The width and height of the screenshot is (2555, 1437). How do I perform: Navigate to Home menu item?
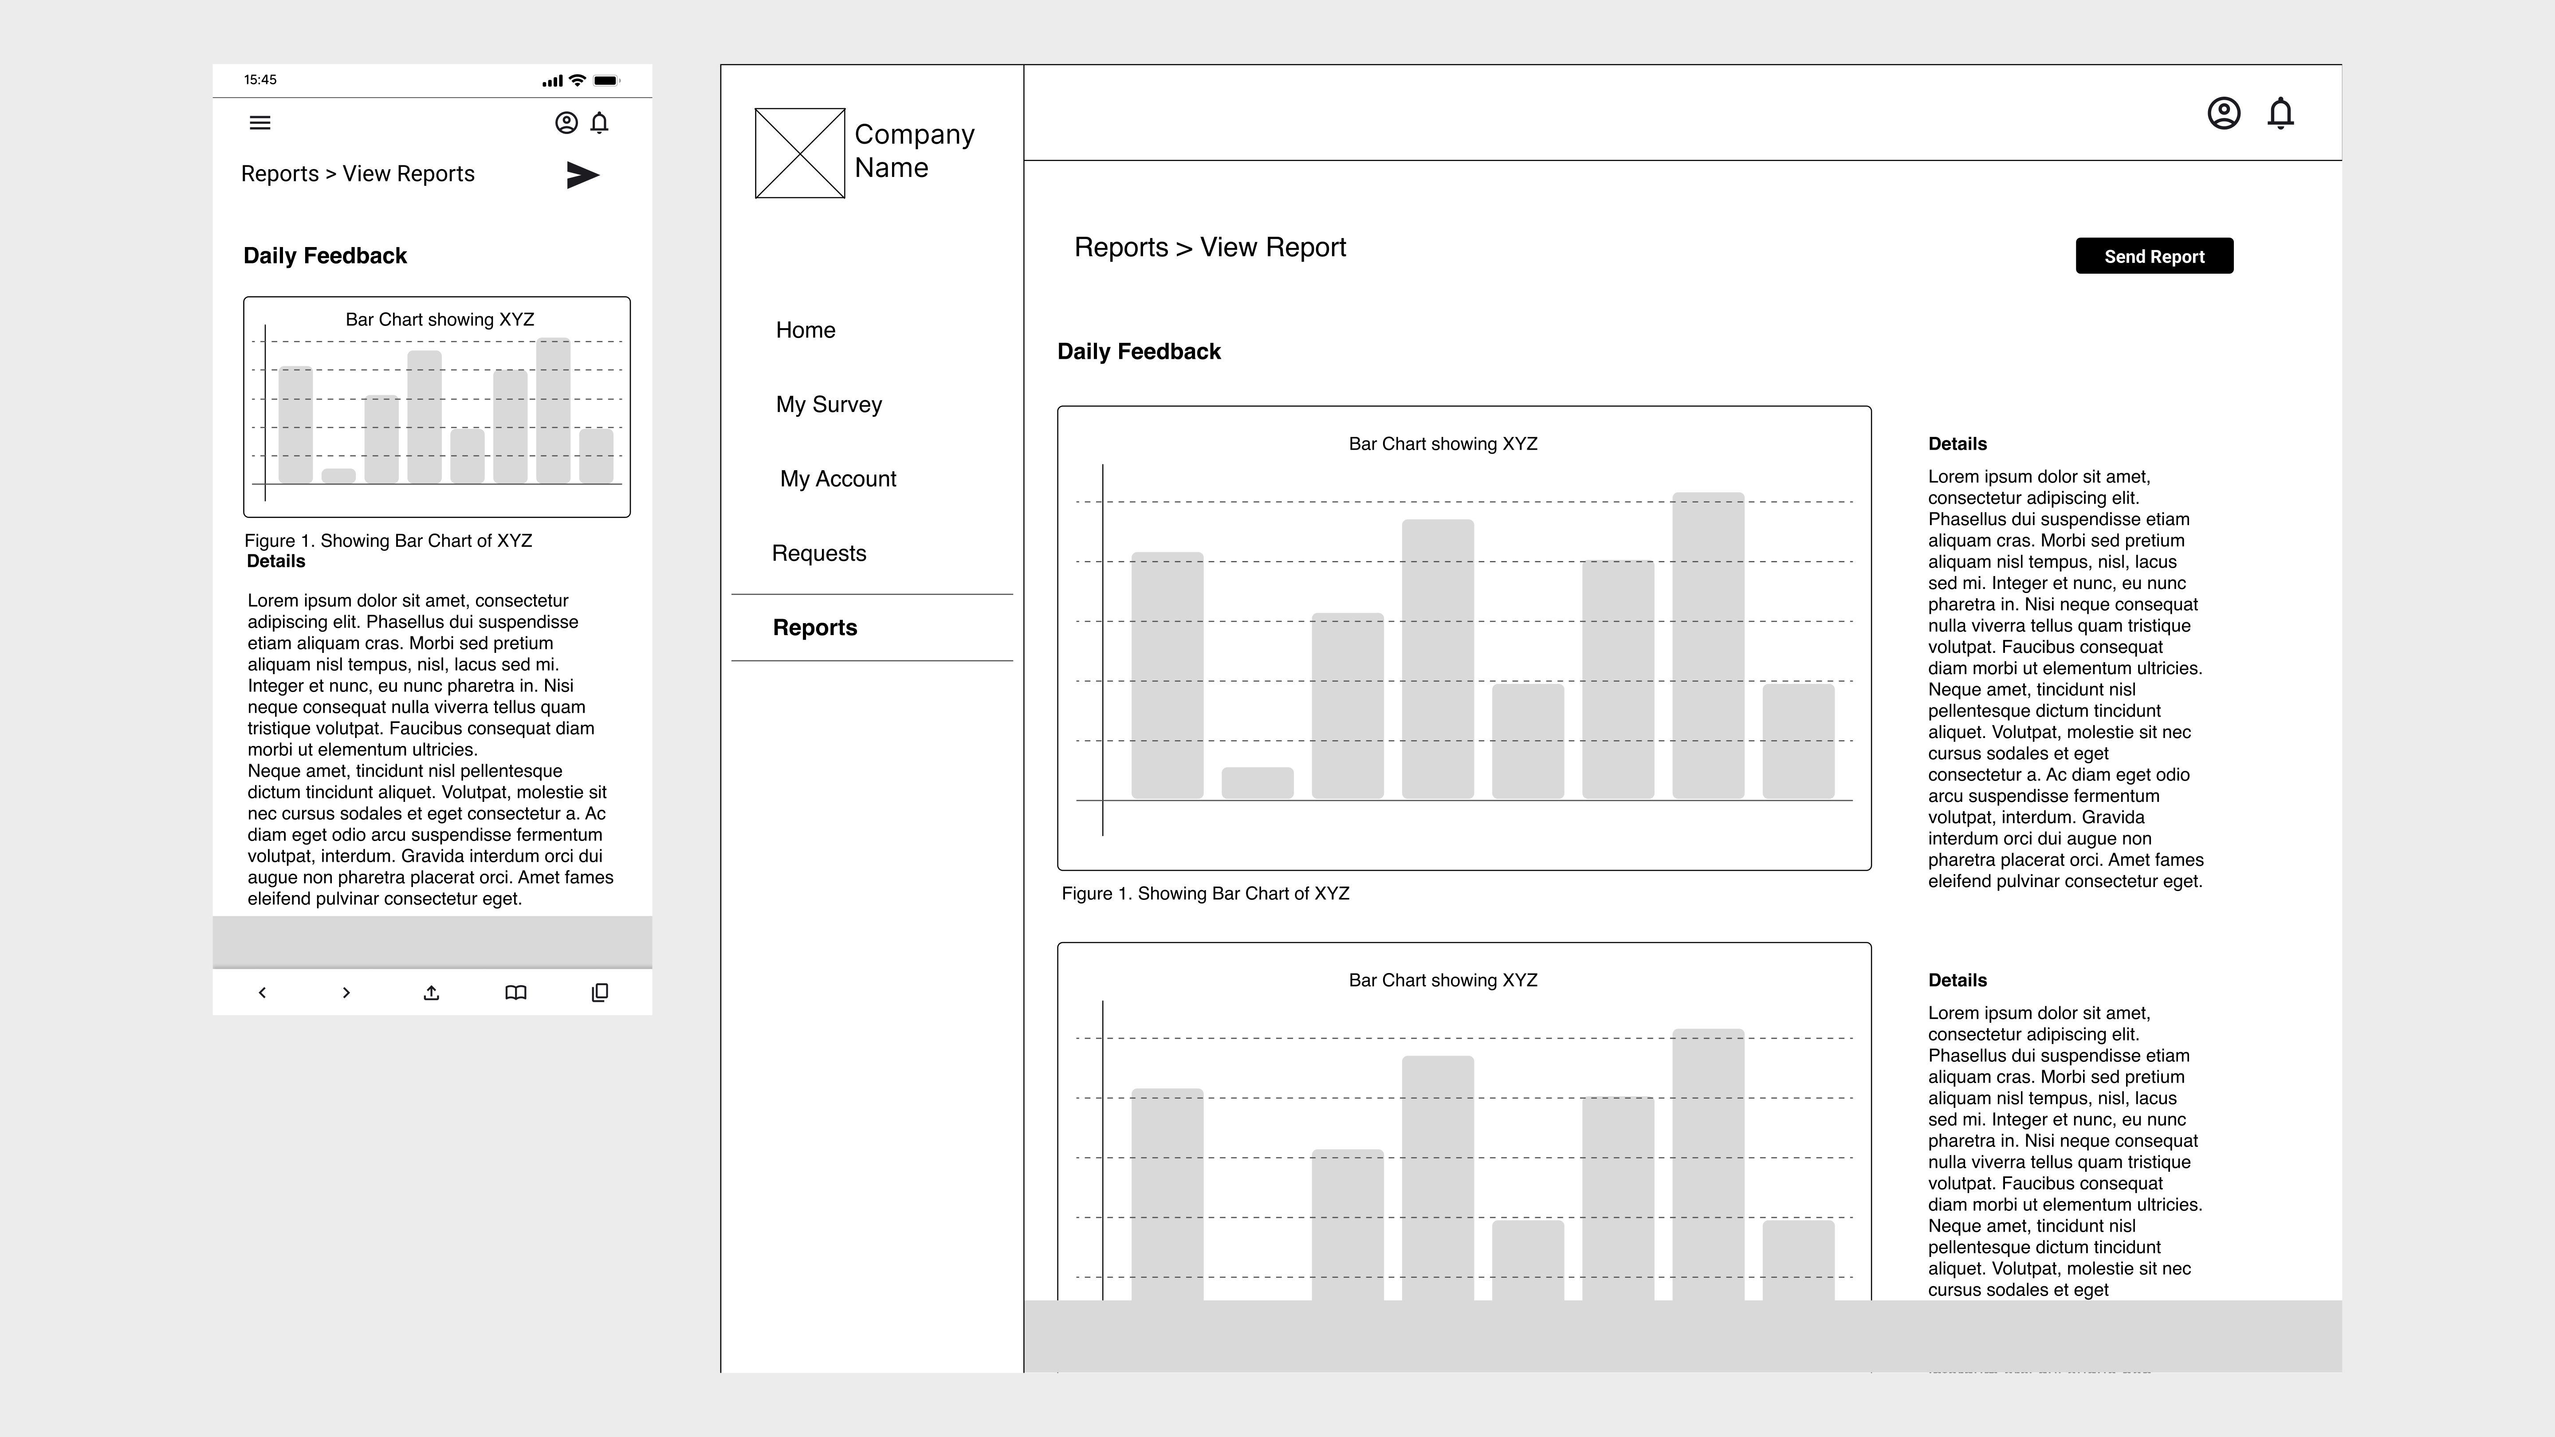tap(807, 330)
